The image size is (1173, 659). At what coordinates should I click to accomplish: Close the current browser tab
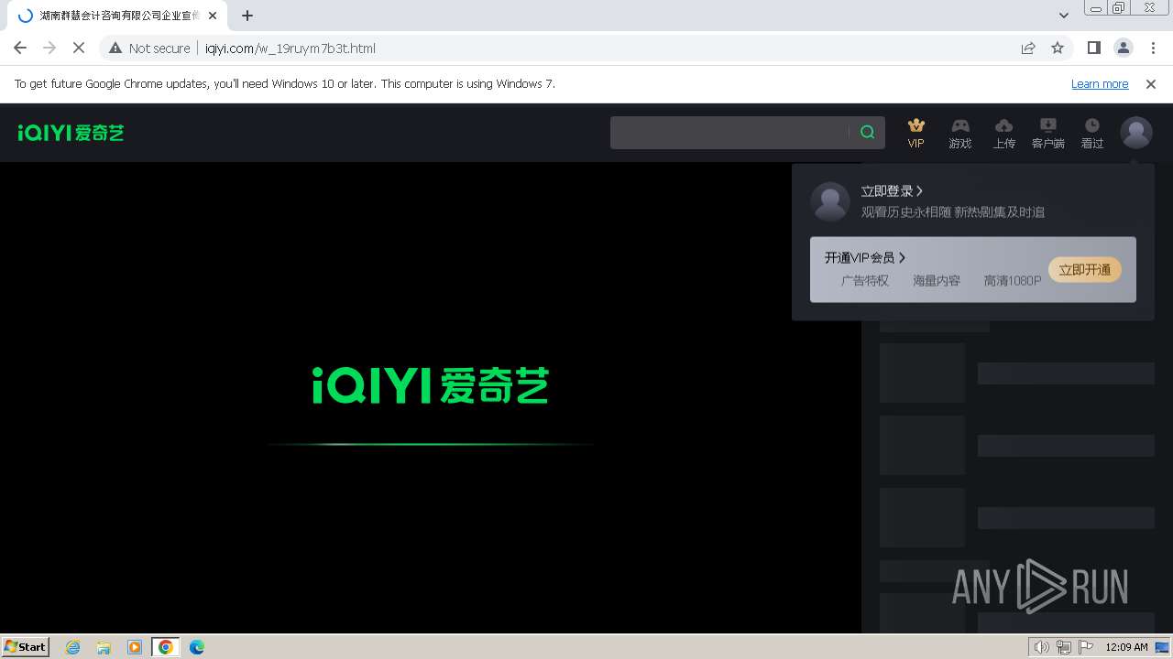(x=213, y=16)
